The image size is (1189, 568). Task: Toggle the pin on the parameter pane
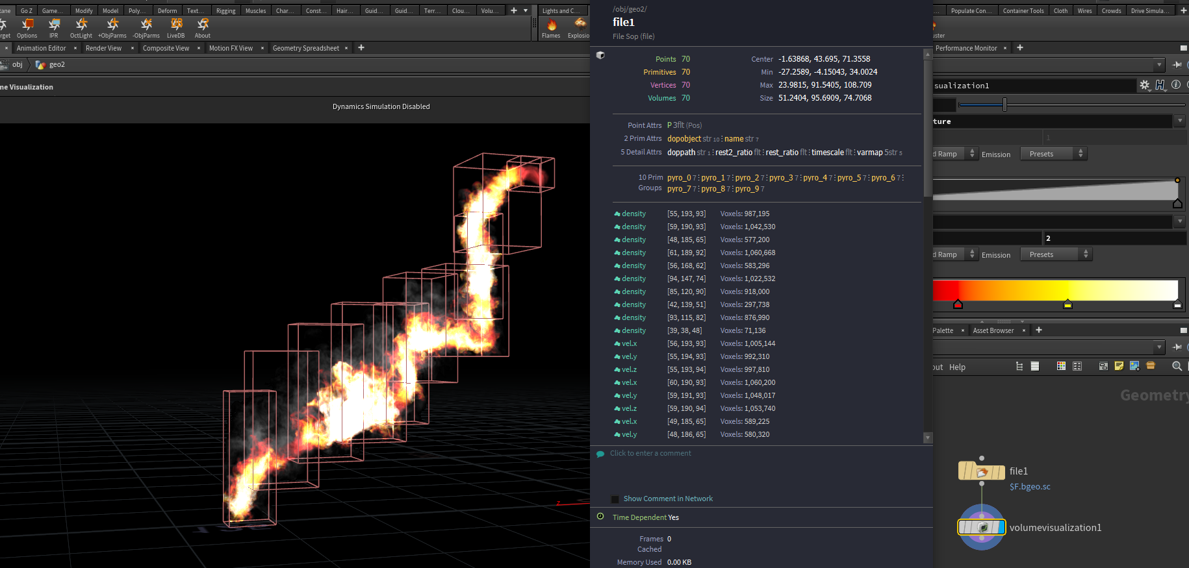point(1177,65)
